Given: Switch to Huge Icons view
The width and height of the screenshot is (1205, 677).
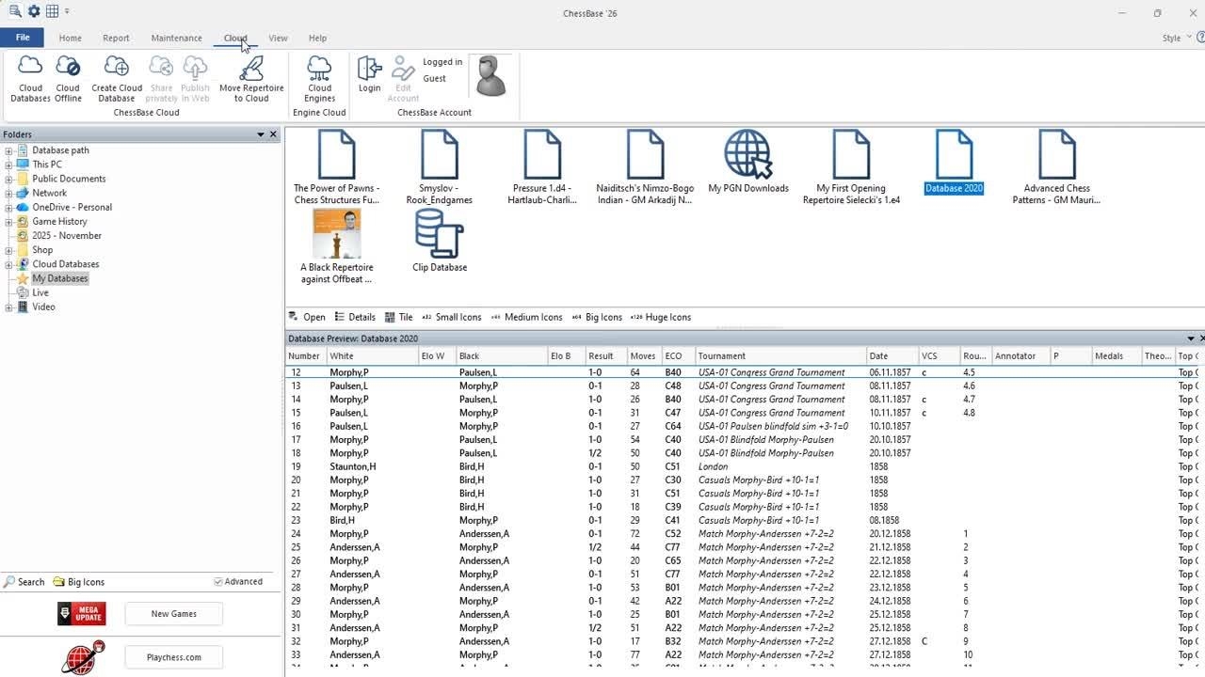Looking at the screenshot, I should (x=661, y=317).
